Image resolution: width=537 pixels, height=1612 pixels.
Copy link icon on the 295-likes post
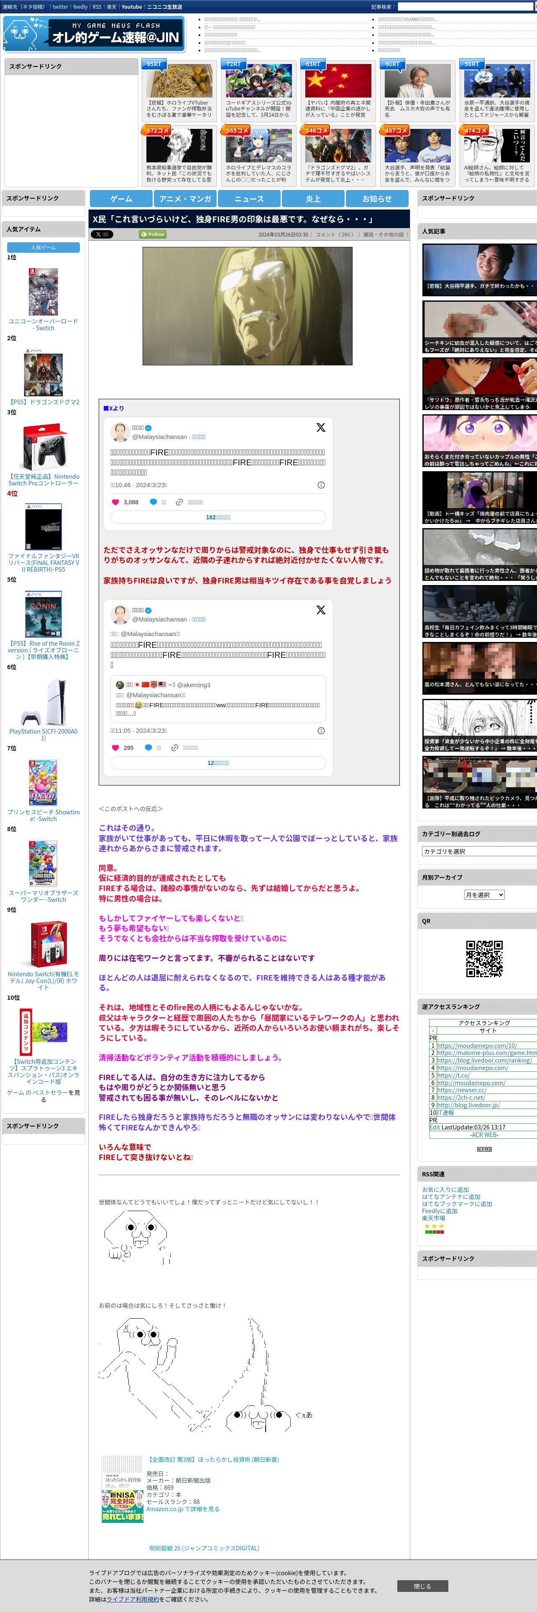point(175,748)
